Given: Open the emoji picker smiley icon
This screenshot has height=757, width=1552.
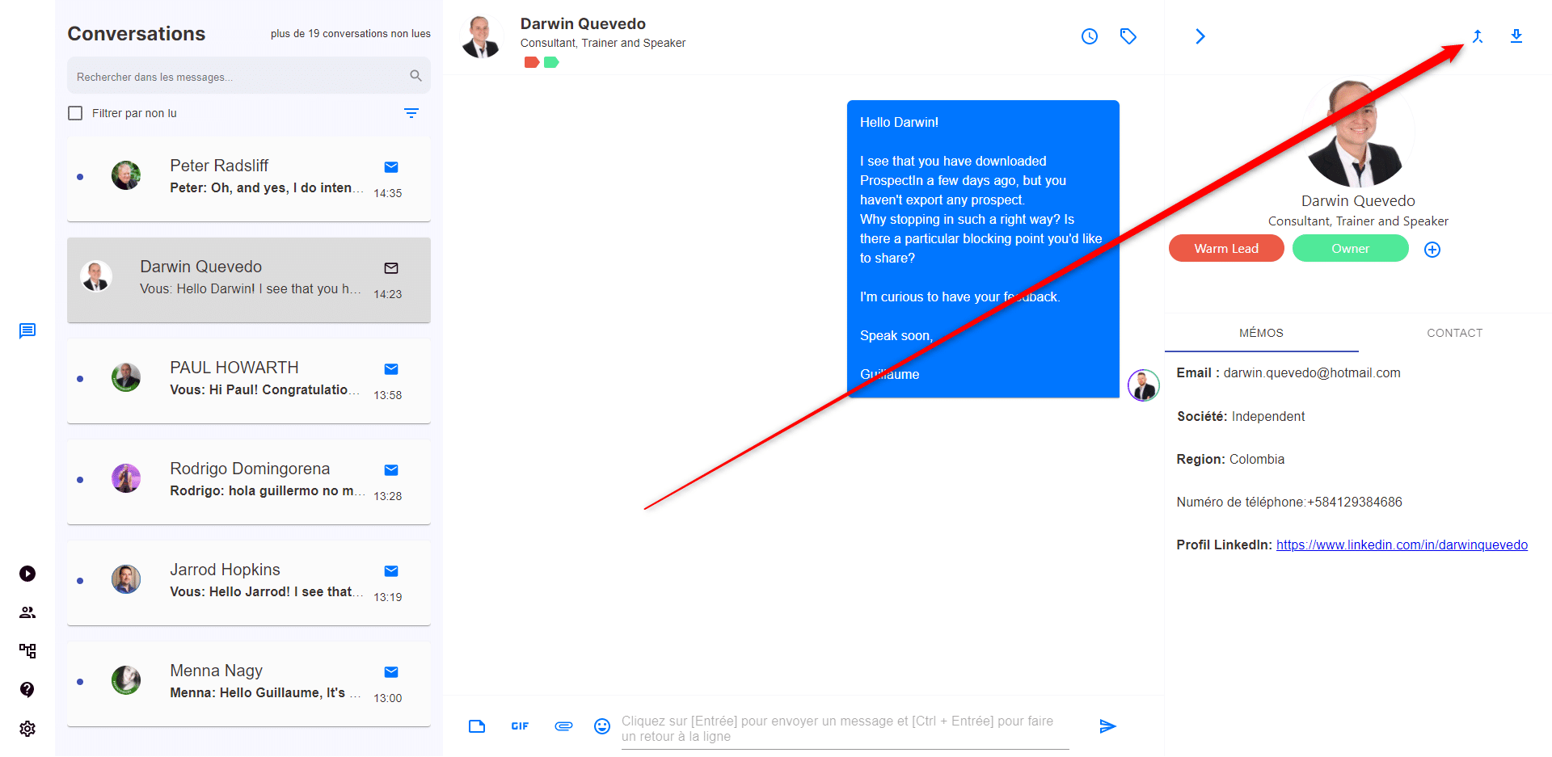Looking at the screenshot, I should [x=602, y=726].
